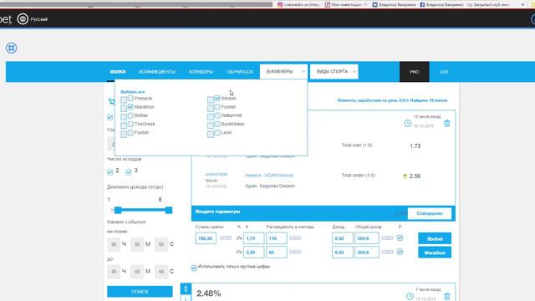535x301 pixels.
Task: Click the Совершено button
Action: (430, 213)
